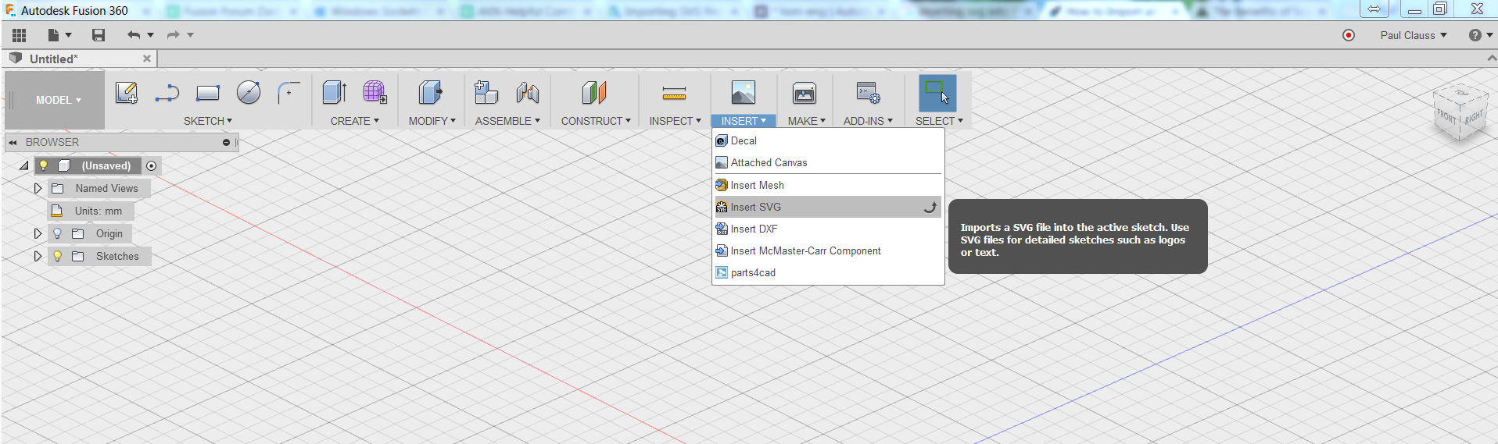This screenshot has width=1498, height=444.
Task: Open the SKETCH dropdown menu
Action: (208, 121)
